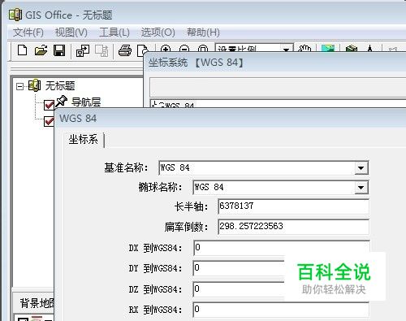The width and height of the screenshot is (406, 321).
Task: Click the 椭球名称 combo box text WGS 84
Action: coord(209,187)
